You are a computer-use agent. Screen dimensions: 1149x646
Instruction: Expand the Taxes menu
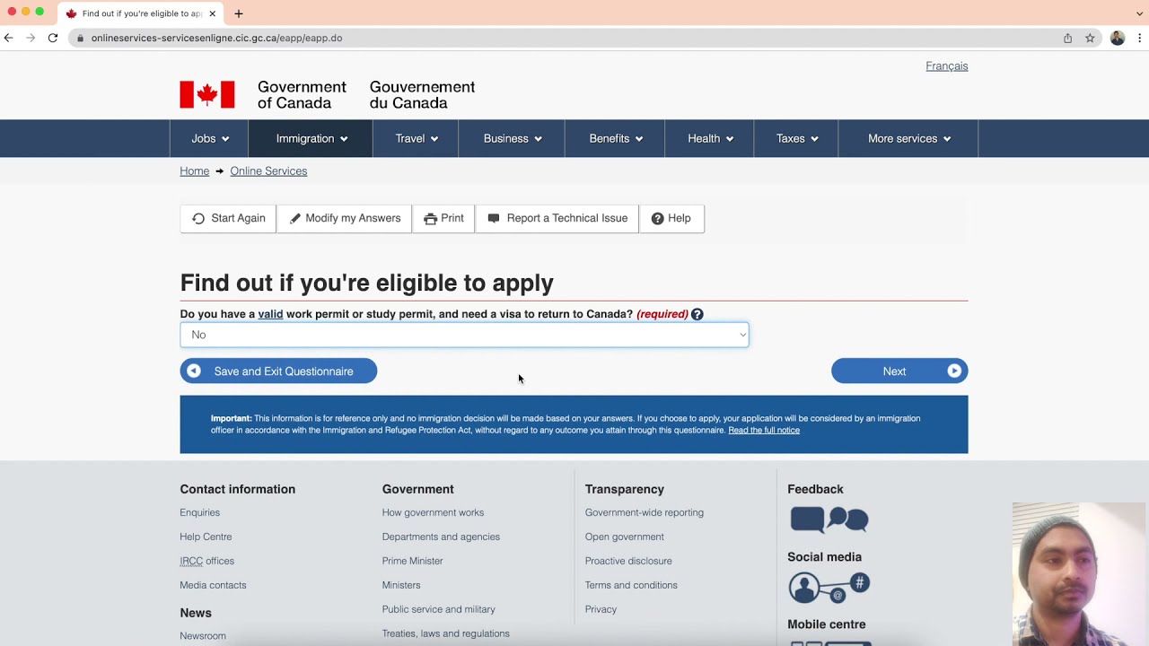pos(796,139)
